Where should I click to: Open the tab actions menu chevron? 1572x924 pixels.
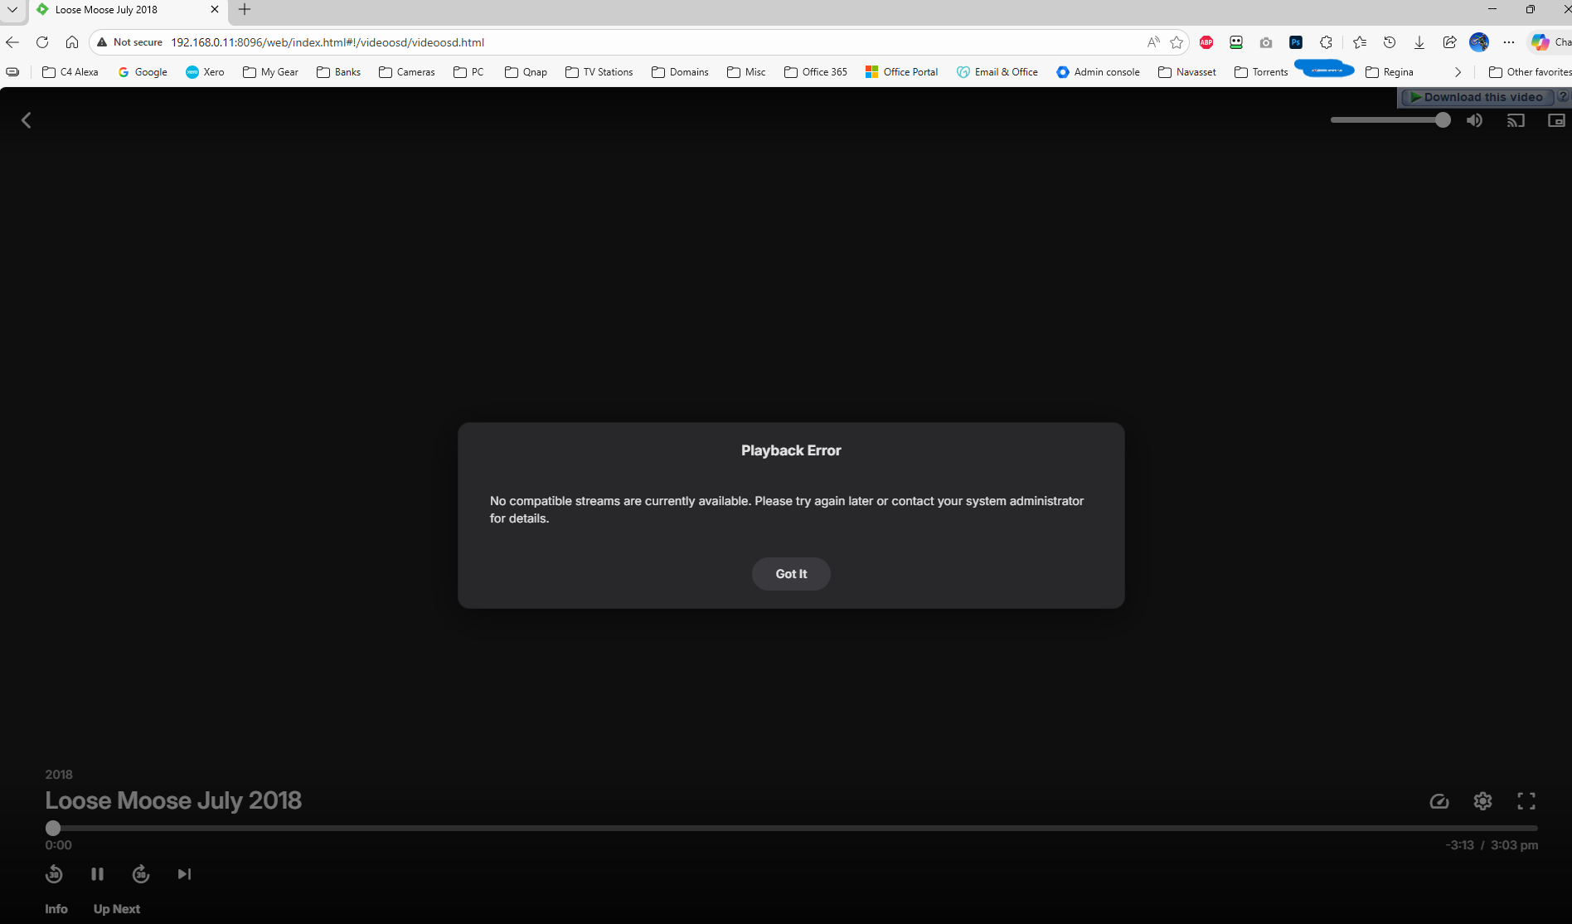(12, 10)
